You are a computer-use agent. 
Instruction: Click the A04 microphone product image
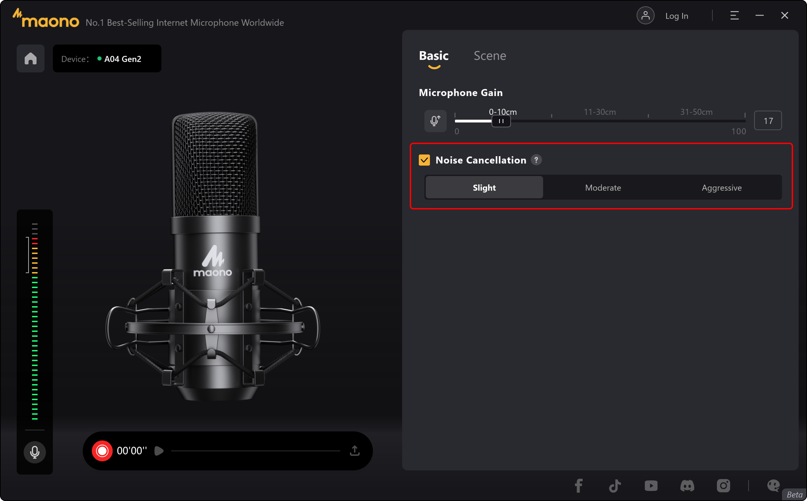pos(213,257)
